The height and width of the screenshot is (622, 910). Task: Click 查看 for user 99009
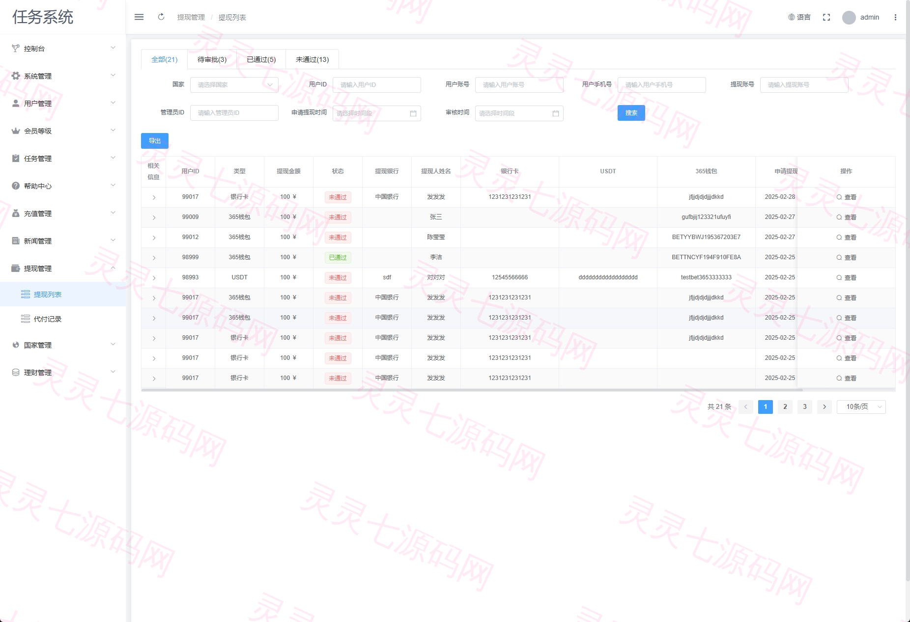point(847,217)
